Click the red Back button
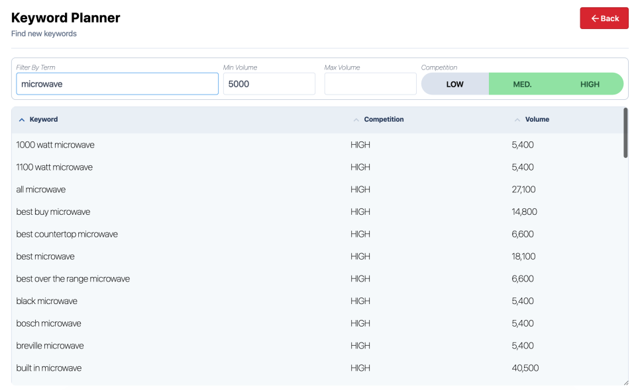 [604, 19]
